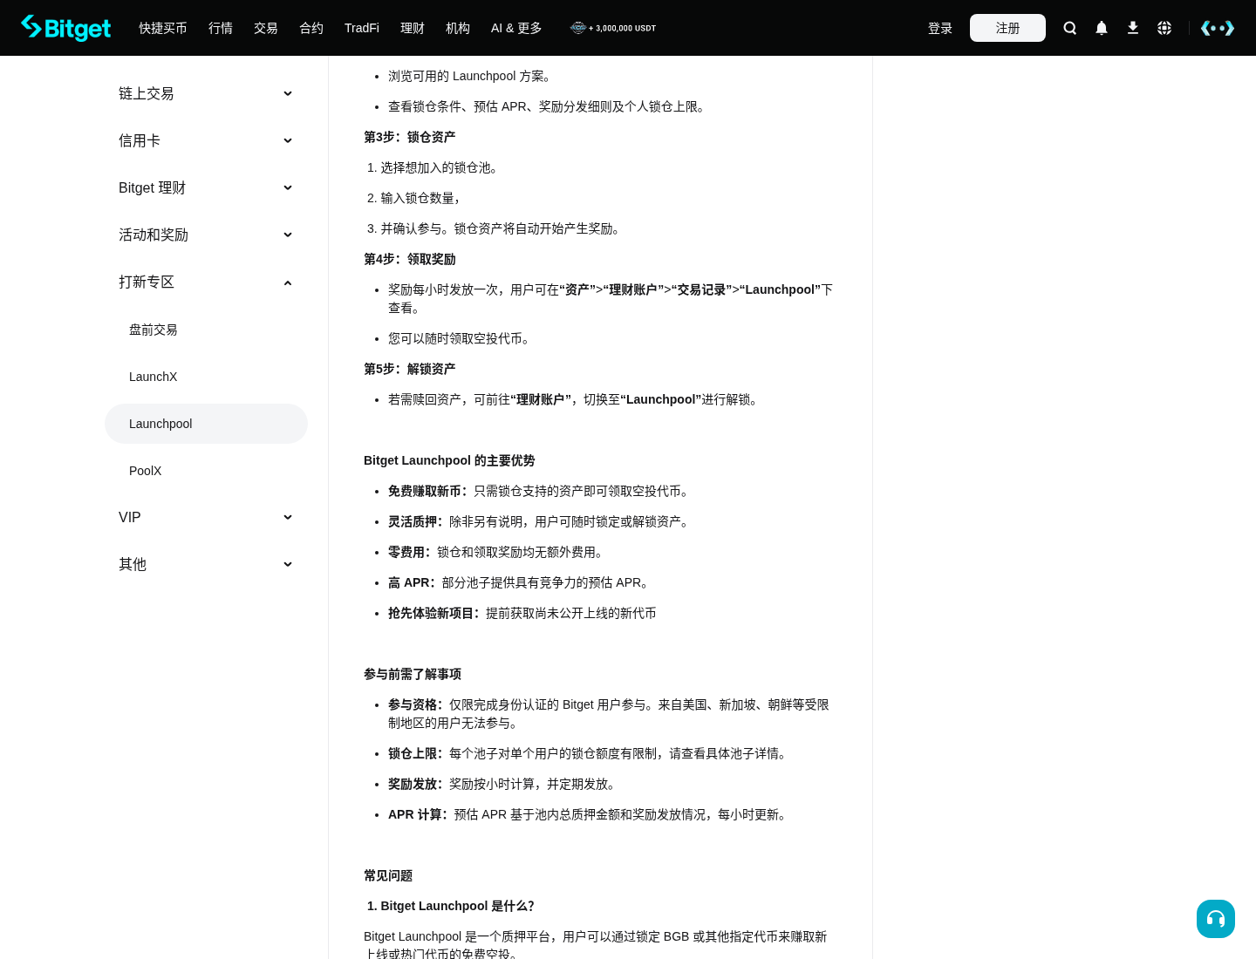The image size is (1256, 959).
Task: Click the question 1. Bitget Launchpool 是什么?
Action: click(x=451, y=906)
